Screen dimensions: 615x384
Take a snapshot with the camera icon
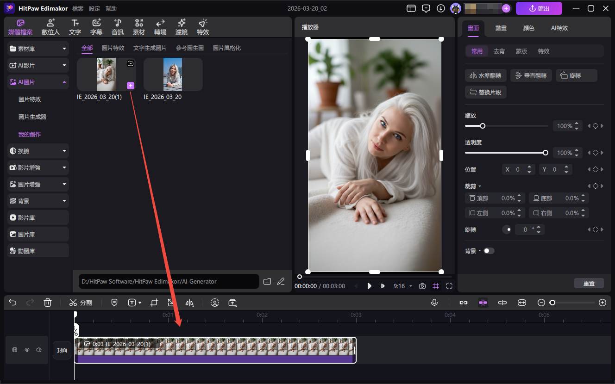(x=422, y=286)
